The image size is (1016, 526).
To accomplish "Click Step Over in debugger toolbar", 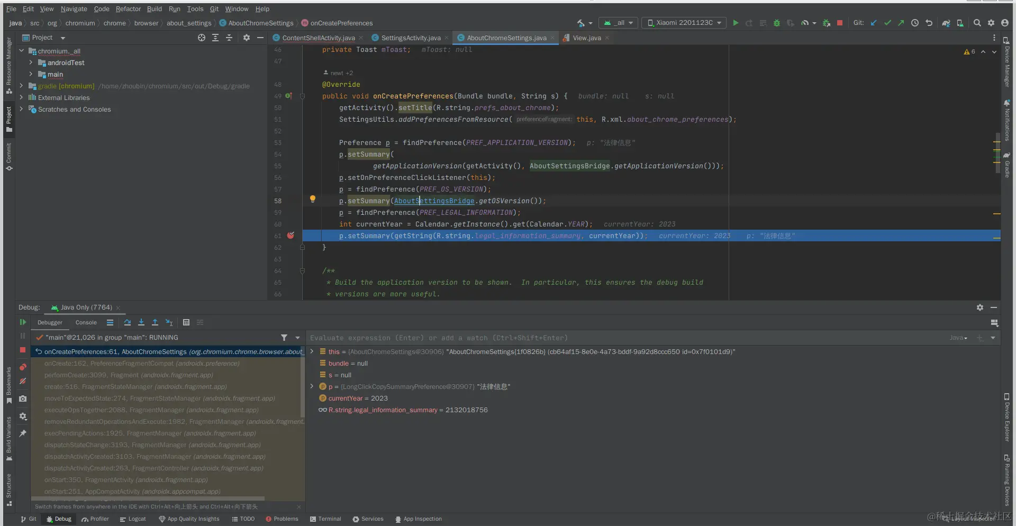I will click(x=128, y=322).
